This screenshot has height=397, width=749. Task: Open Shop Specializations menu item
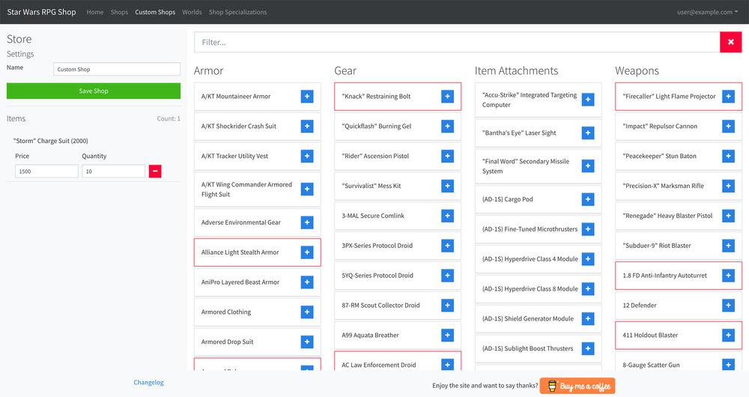(x=237, y=12)
